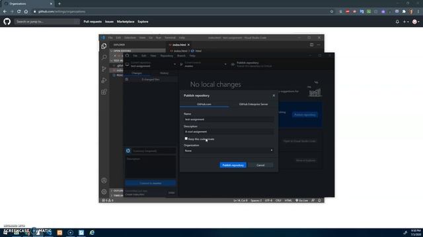Click the repository Description input field
The image size is (423, 237).
click(229, 132)
